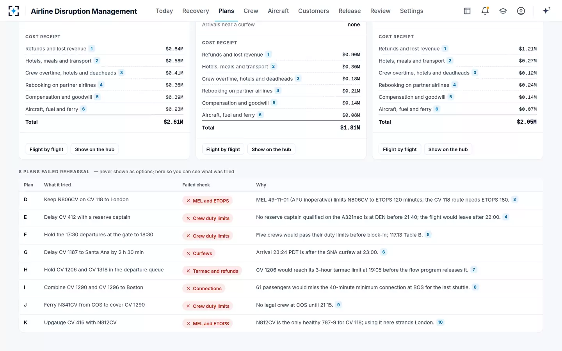Select the Plans tab
This screenshot has height=351, width=562.
pyautogui.click(x=226, y=11)
